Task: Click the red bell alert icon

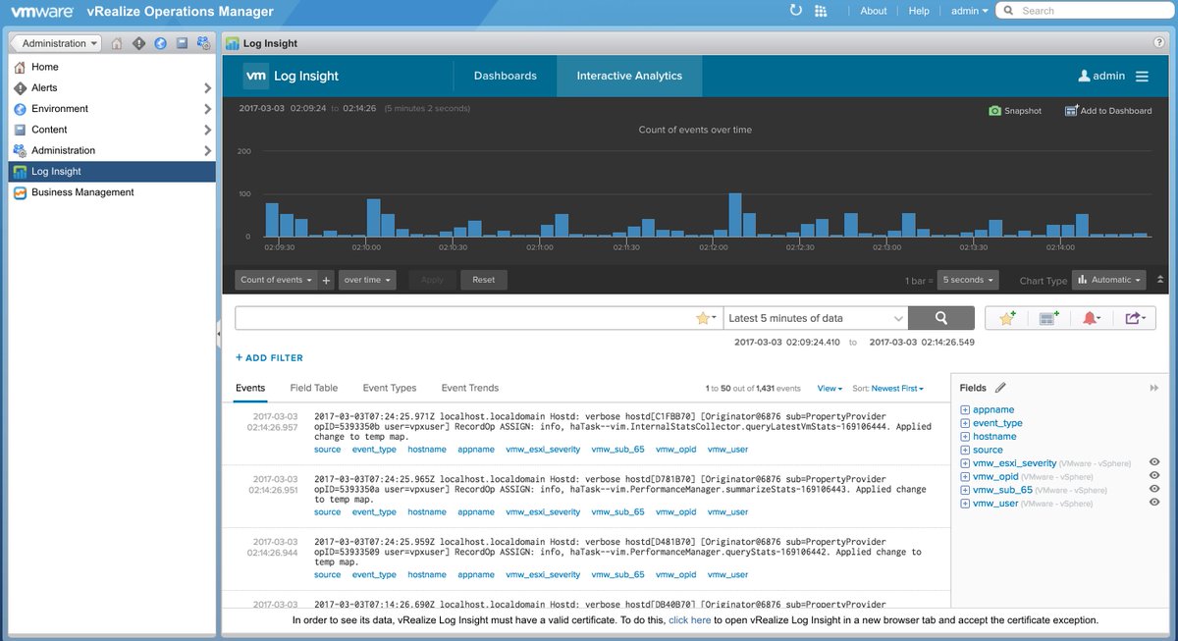Action: pyautogui.click(x=1091, y=318)
